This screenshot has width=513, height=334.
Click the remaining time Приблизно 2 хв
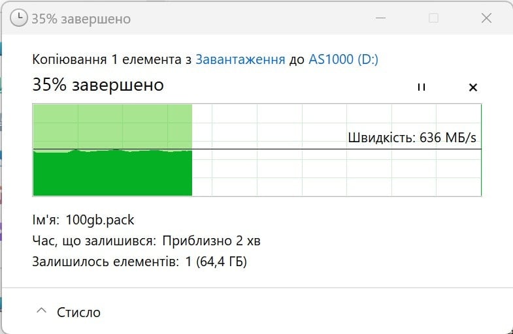[x=211, y=241]
